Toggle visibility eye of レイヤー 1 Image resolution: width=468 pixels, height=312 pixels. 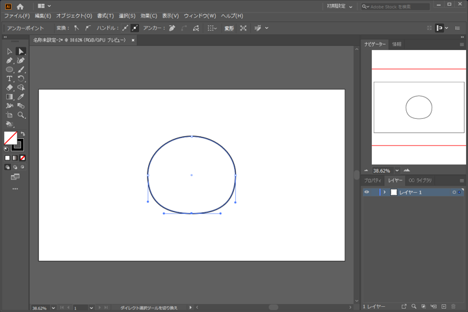point(367,192)
